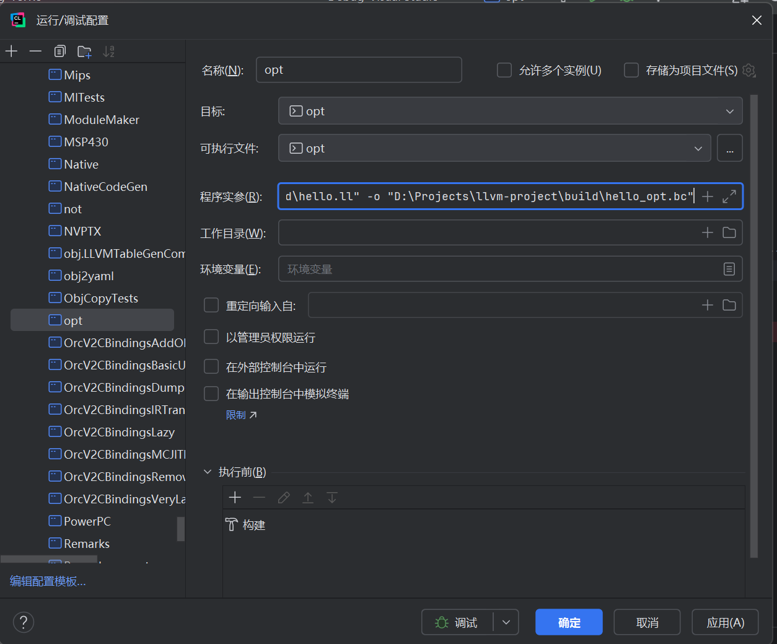Click configuration list vertical scrollbar

(x=181, y=529)
